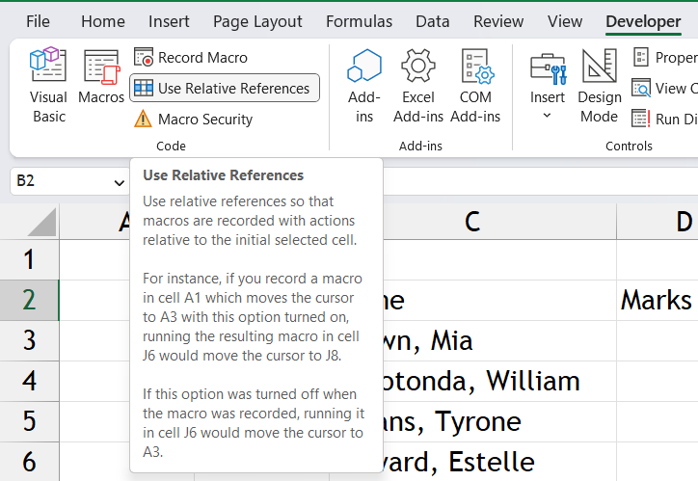
Task: Click the cell containing Mia
Action: point(499,341)
